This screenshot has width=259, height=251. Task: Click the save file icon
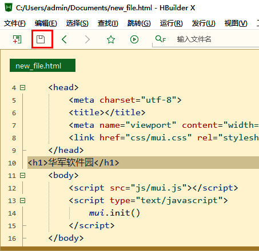pos(41,39)
